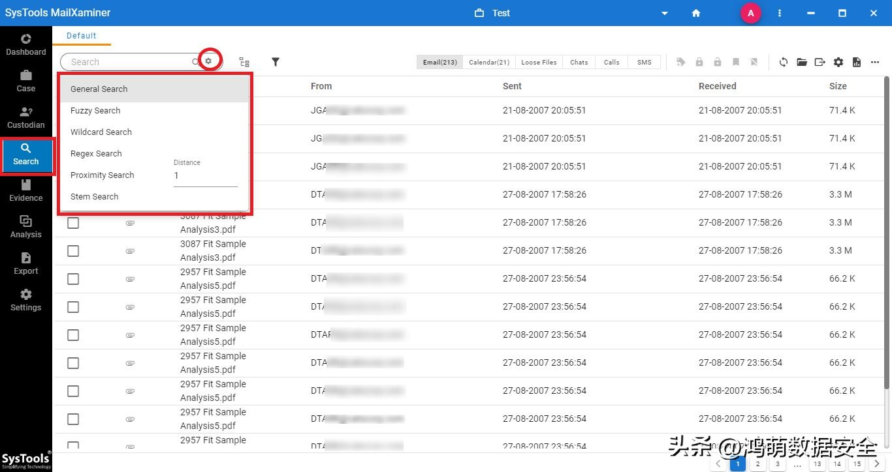Viewport: 892px width, 472px height.
Task: Switch to the SMS tab
Action: [x=645, y=62]
